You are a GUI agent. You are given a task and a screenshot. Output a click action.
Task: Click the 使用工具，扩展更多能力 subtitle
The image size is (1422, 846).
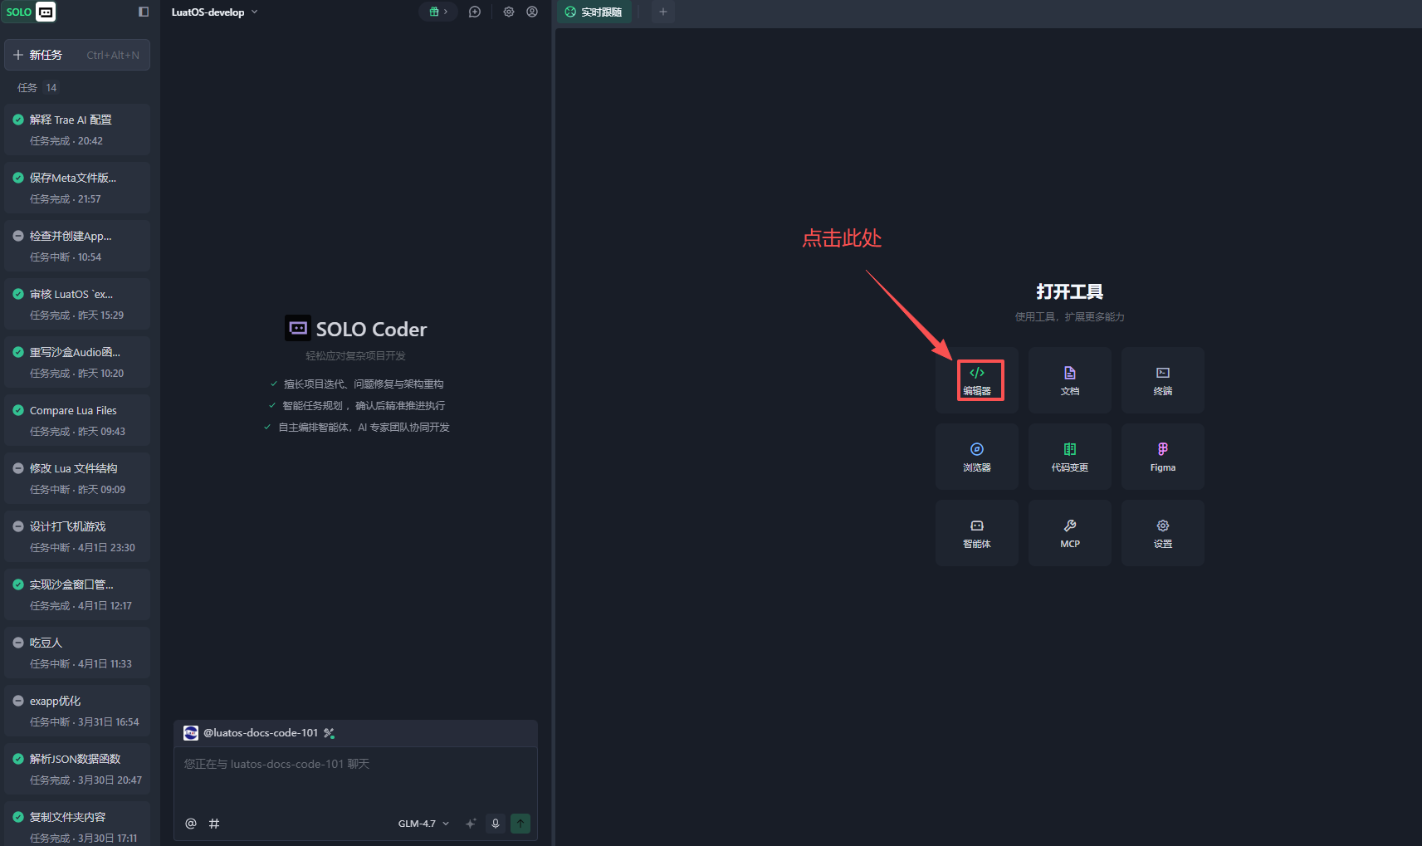(x=1069, y=317)
